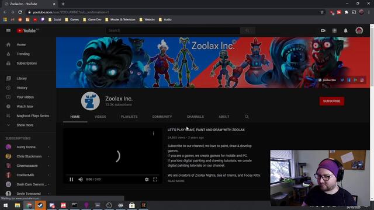Open the Let's Play Game, Paint and Draw title
The image size is (374, 210).
pos(206,129)
